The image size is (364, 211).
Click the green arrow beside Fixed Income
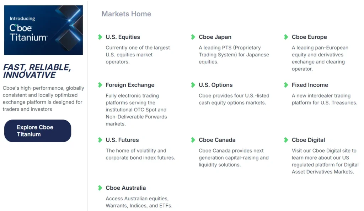285,85
